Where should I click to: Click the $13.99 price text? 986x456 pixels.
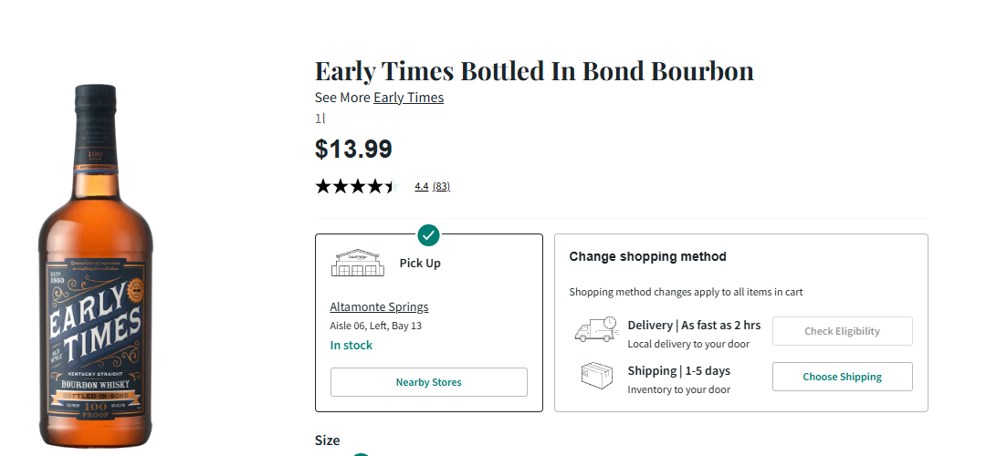353,149
